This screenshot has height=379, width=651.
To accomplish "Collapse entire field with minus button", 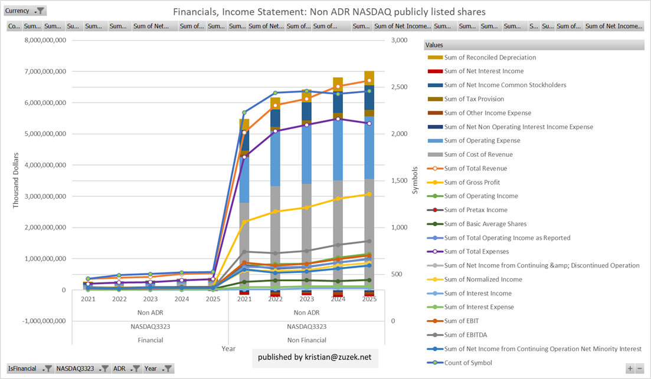I will point(640,368).
